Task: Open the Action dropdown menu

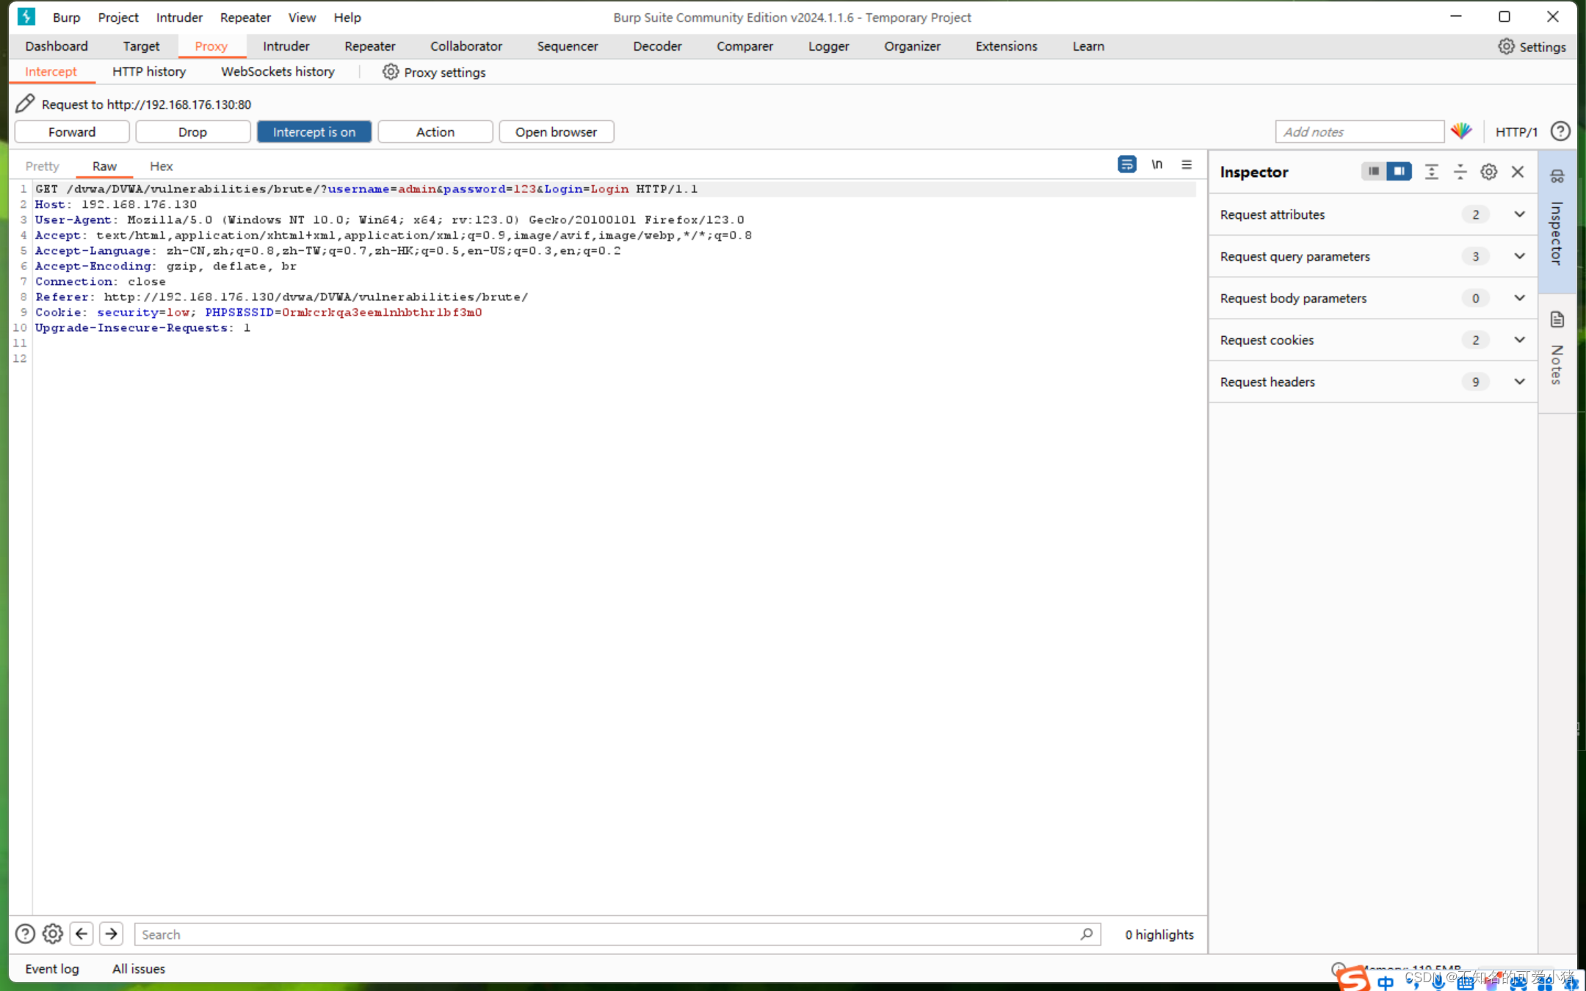Action: point(435,132)
